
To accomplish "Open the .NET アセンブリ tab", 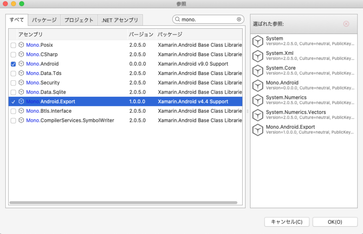I will pyautogui.click(x=120, y=20).
